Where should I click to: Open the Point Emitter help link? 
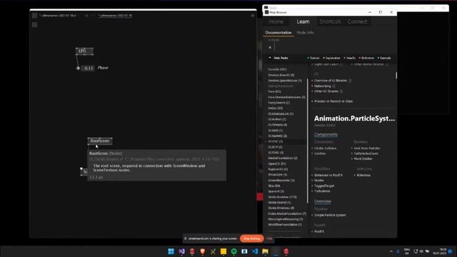pos(363,158)
